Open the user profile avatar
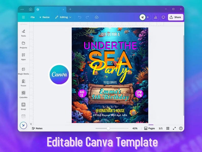 coord(142,17)
